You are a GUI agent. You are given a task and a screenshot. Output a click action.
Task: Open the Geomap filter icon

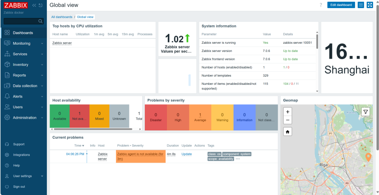pos(366,112)
